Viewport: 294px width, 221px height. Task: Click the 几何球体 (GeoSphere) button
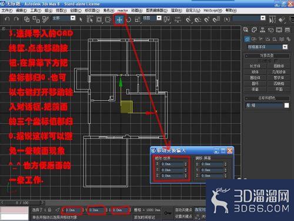coord(279,72)
